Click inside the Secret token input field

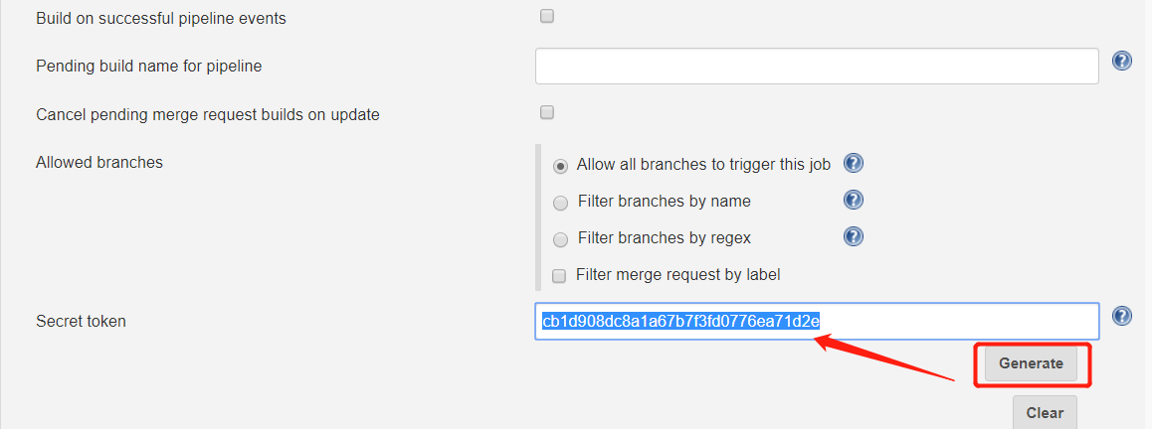955,321
